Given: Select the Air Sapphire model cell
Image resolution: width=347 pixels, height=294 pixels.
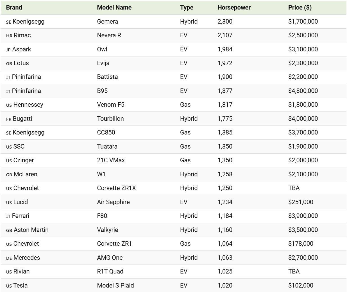Looking at the screenshot, I should point(113,202).
